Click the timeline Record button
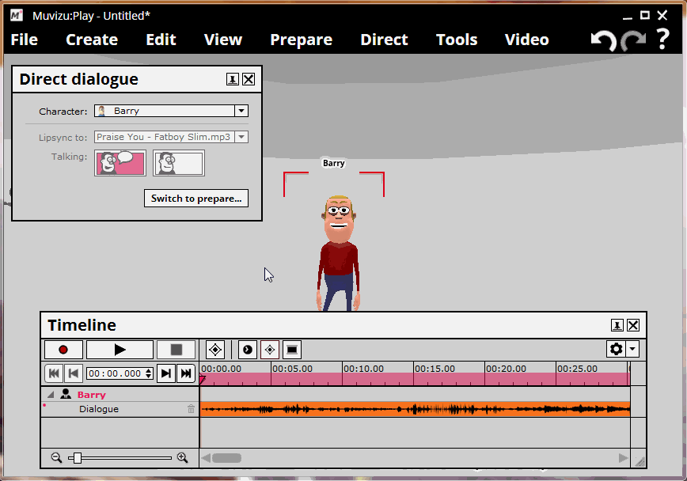 click(63, 350)
